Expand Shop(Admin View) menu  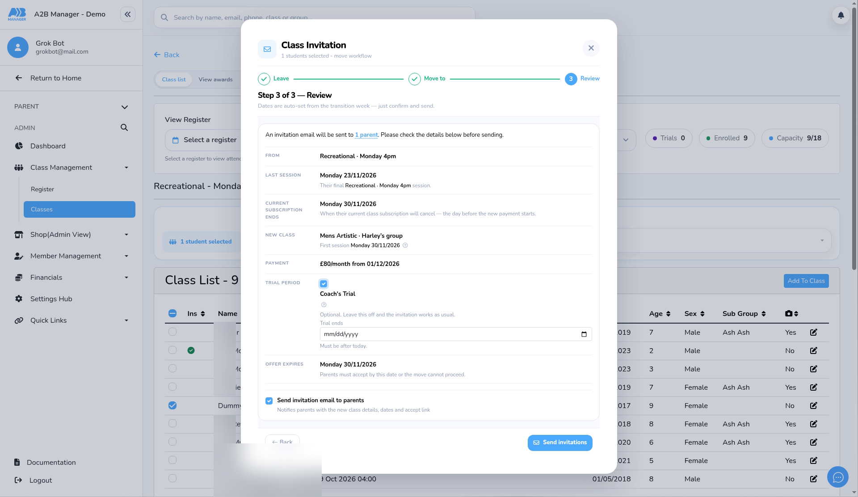(x=126, y=235)
